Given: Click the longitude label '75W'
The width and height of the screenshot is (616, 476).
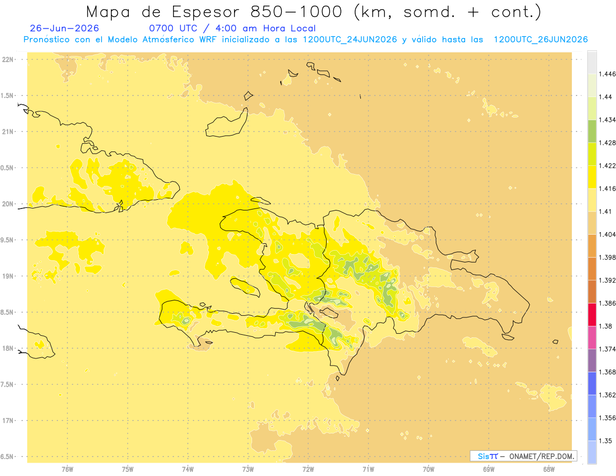Looking at the screenshot, I should (x=127, y=469).
